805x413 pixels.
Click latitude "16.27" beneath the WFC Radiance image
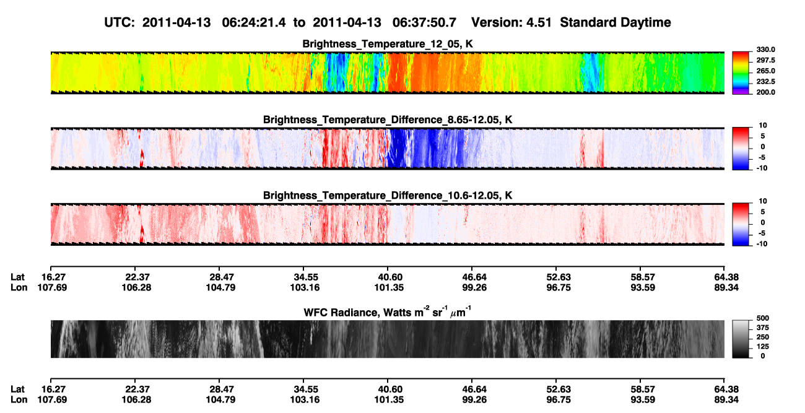pyautogui.click(x=54, y=389)
